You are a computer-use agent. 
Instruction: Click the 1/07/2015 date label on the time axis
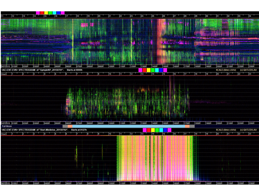click(x=6, y=123)
